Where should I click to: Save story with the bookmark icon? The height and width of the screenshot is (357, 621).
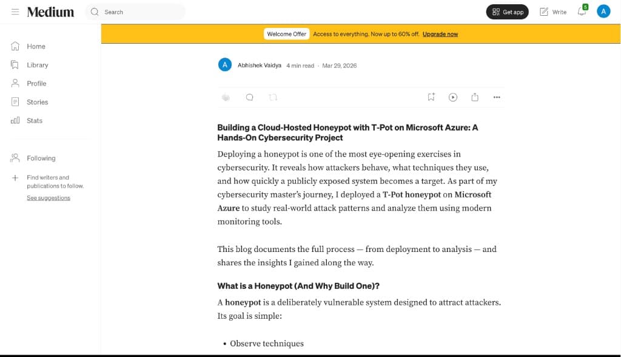coord(431,97)
